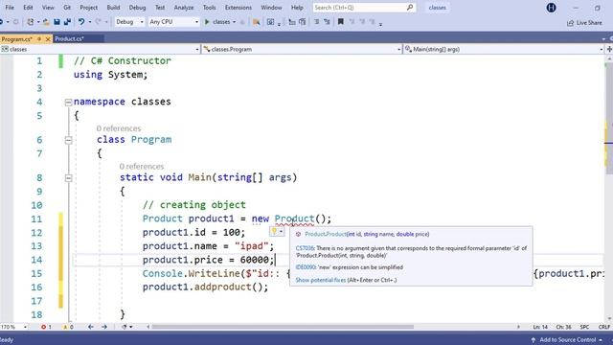This screenshot has height=345, width=613.
Task: Close the Program.cs tab
Action: point(48,39)
